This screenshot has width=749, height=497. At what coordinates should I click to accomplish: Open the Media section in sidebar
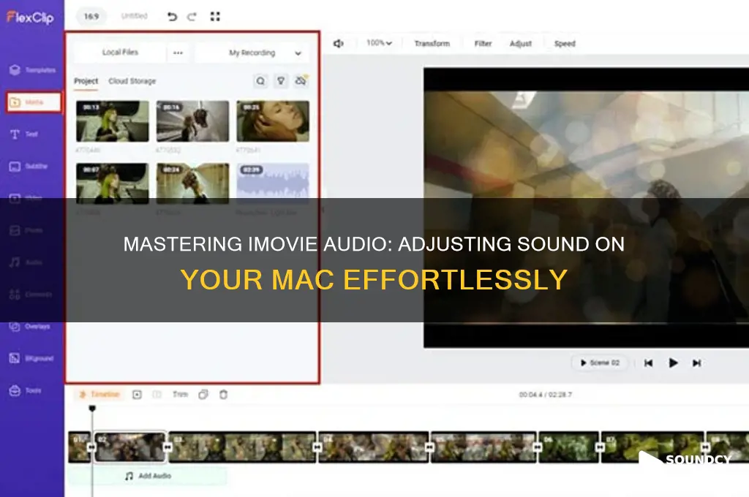pyautogui.click(x=34, y=102)
